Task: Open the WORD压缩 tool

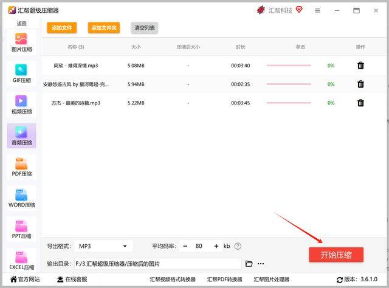Action: pyautogui.click(x=22, y=198)
